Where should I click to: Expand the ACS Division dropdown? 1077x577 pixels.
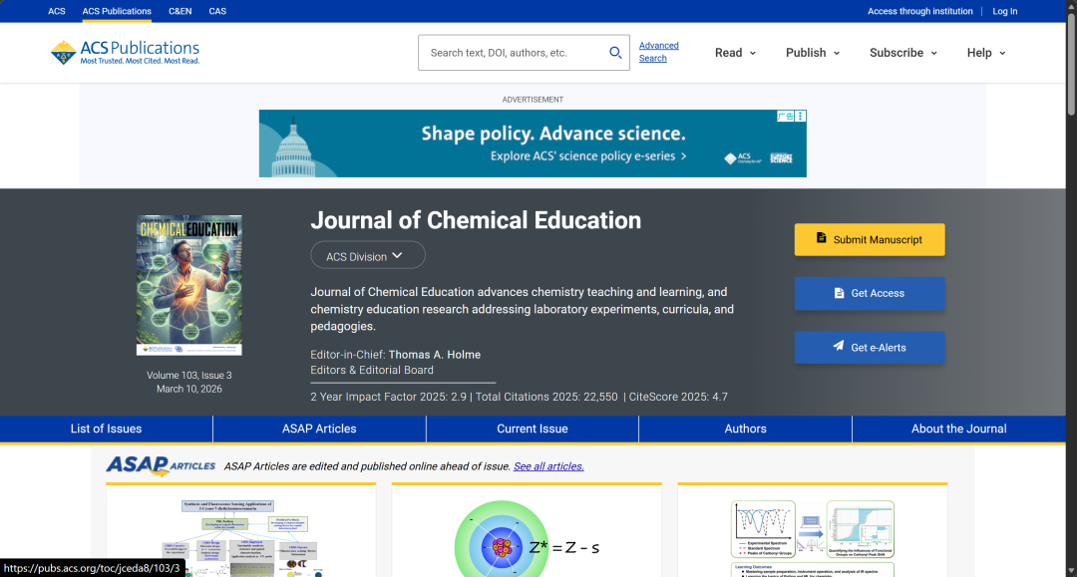coord(367,256)
